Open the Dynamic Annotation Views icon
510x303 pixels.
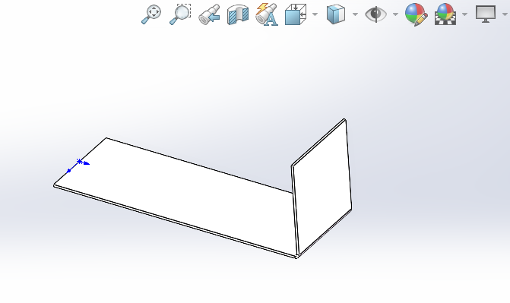coord(266,14)
